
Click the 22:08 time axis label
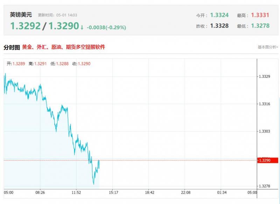tap(185, 192)
